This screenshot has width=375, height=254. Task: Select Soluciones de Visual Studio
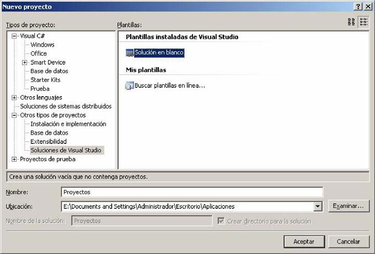[67, 150]
